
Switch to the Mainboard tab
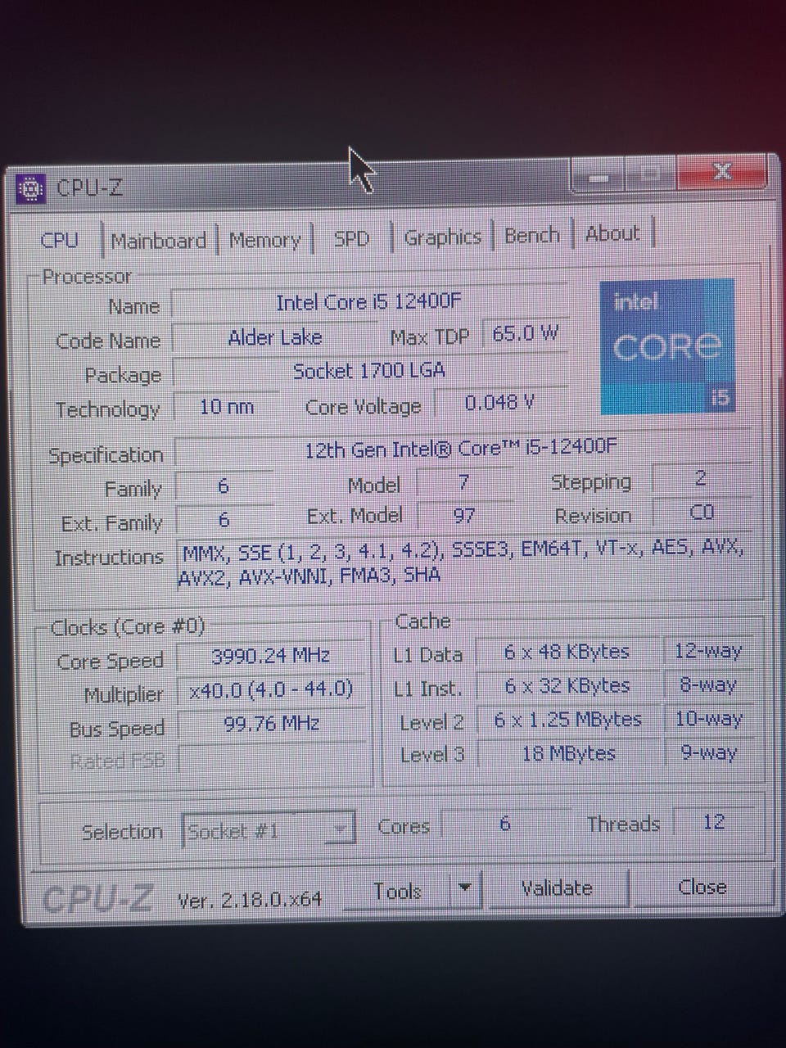[x=158, y=241]
